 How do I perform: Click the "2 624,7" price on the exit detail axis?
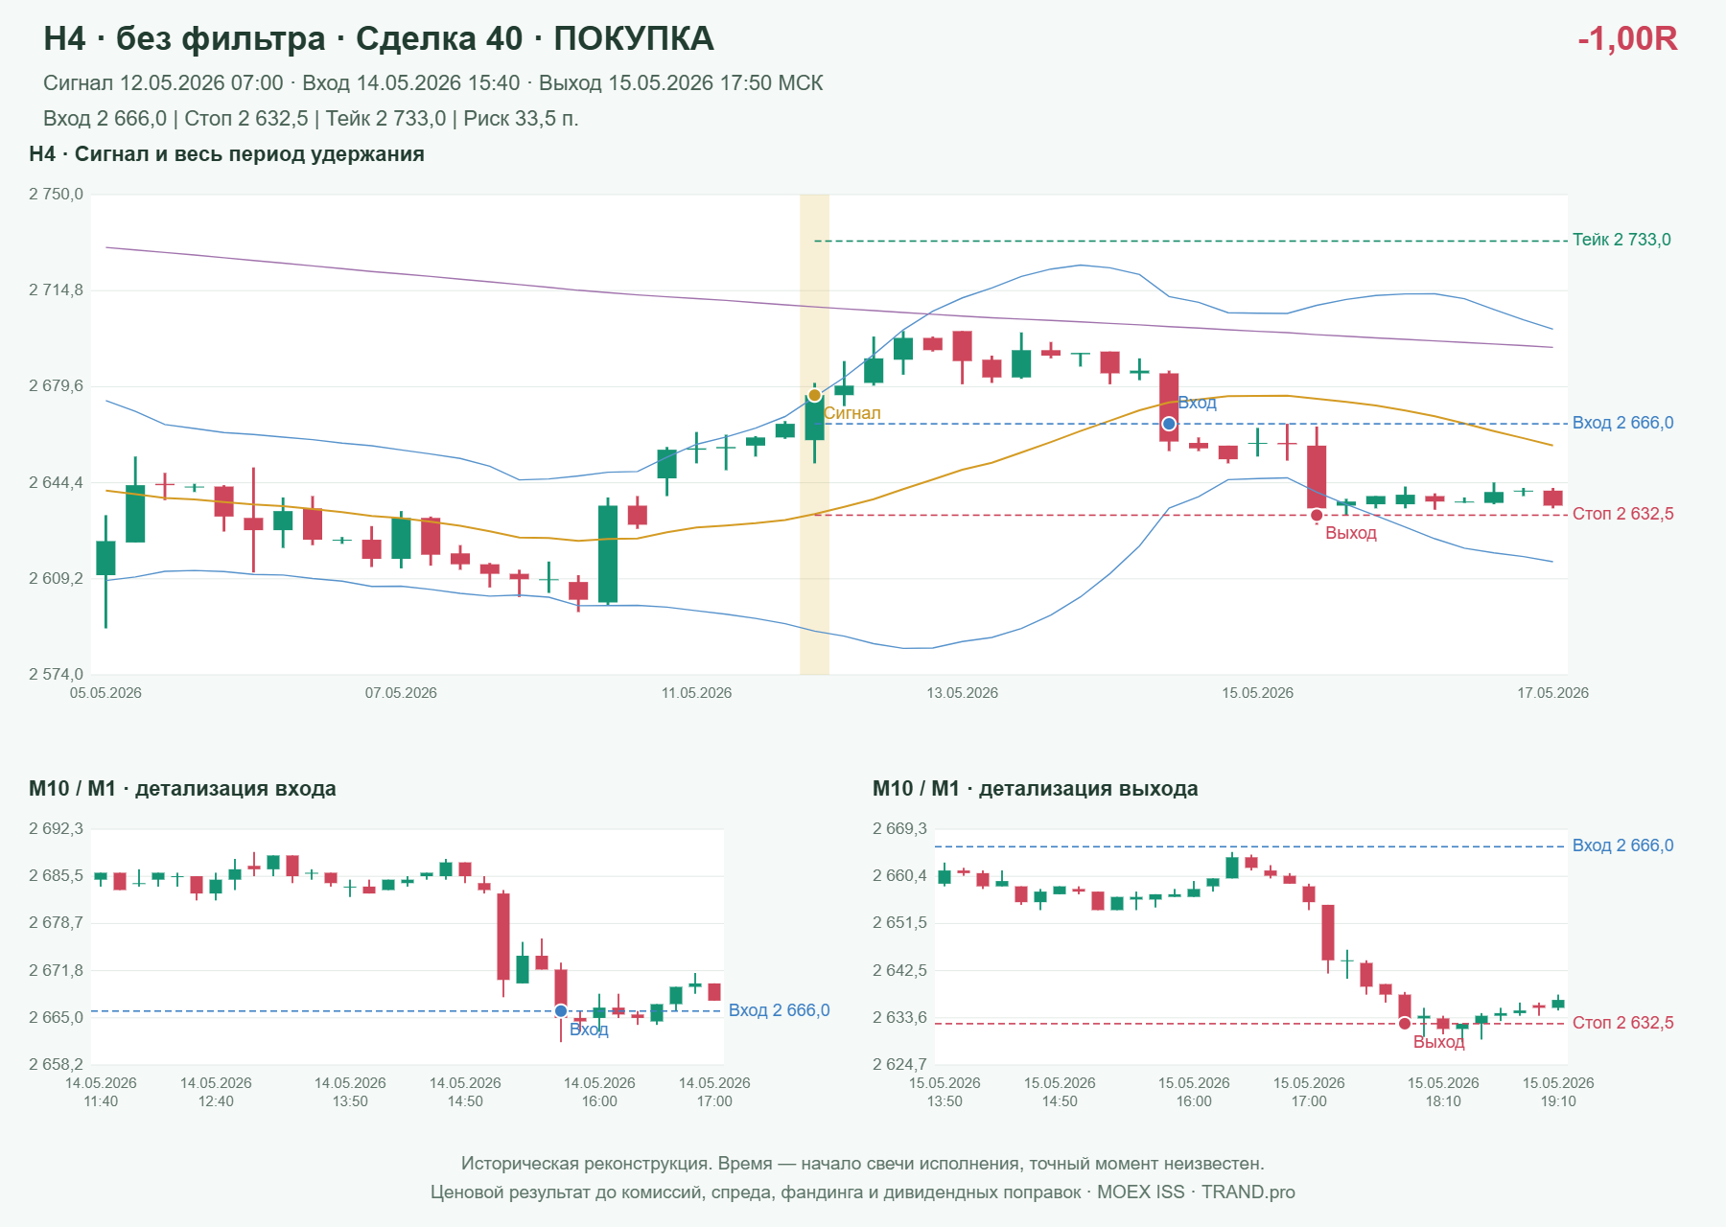(x=899, y=1064)
